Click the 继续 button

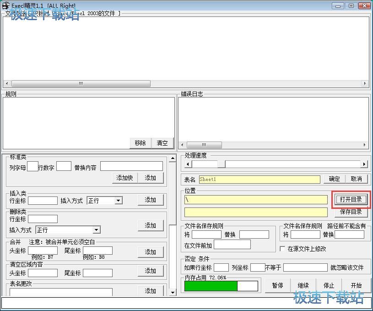pyautogui.click(x=303, y=285)
